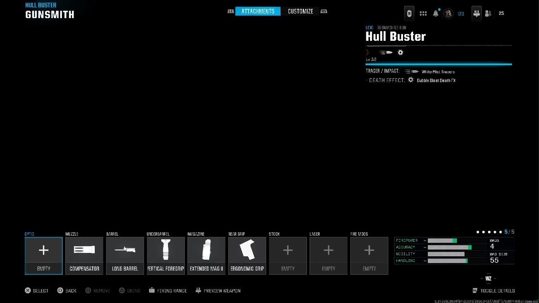Screen dimensions: 539x303
Task: Switch to the Attachments tab
Action: coord(258,11)
